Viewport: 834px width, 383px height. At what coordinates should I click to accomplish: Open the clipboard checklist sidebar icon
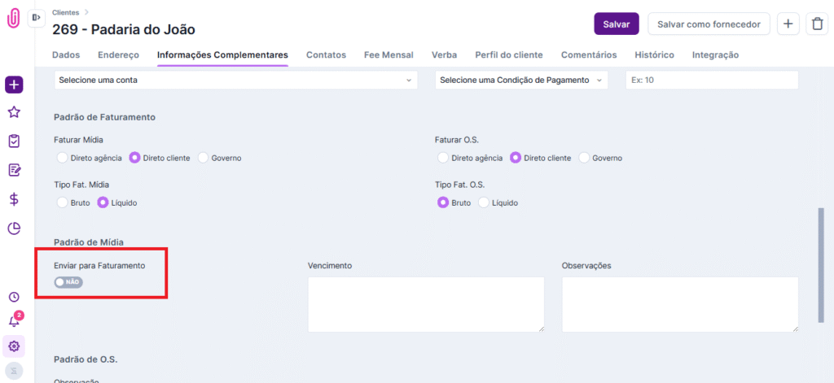(14, 141)
